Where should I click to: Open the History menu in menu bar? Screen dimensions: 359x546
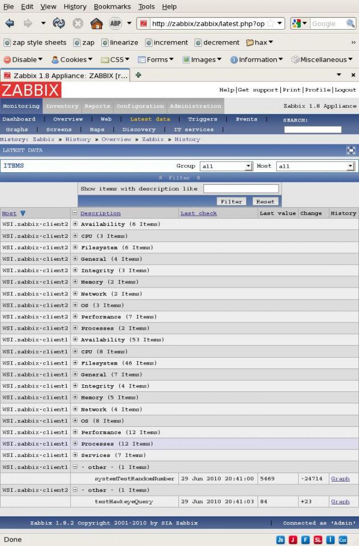click(75, 7)
